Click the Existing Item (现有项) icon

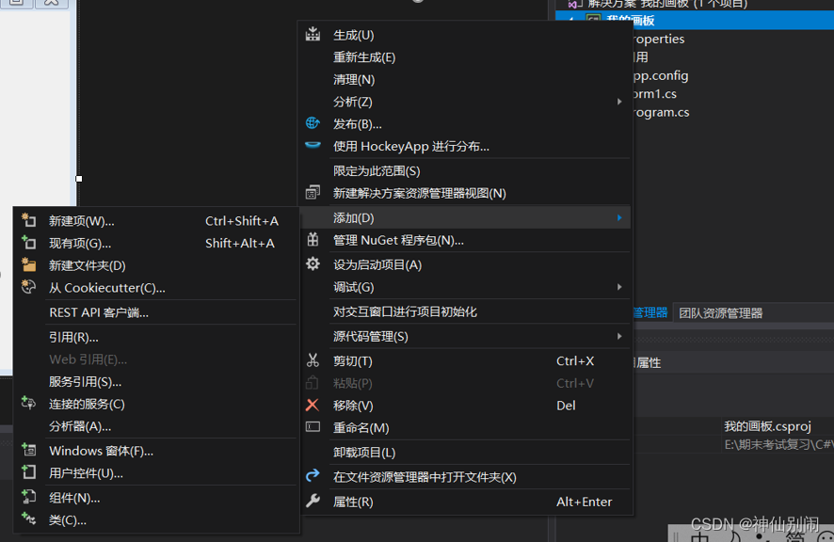(29, 242)
